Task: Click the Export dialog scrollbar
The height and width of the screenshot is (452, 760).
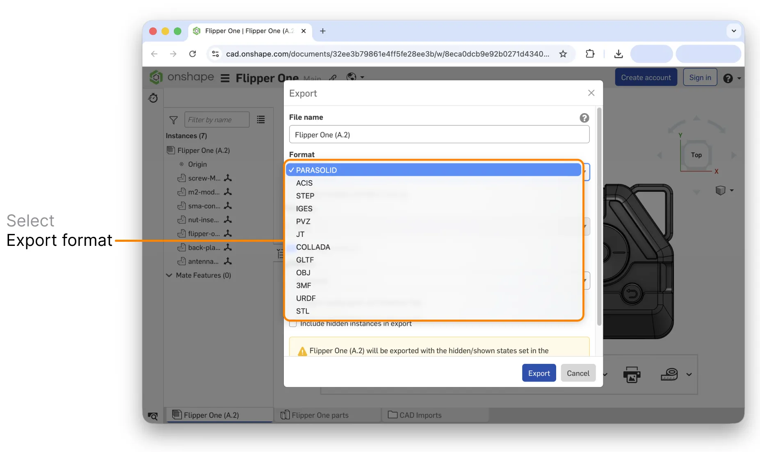Action: (599, 217)
